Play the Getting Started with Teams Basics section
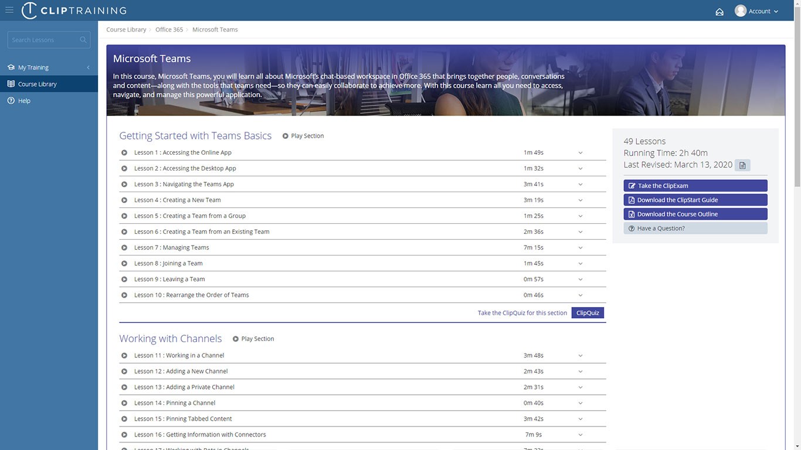Viewport: 801px width, 450px height. (x=303, y=136)
